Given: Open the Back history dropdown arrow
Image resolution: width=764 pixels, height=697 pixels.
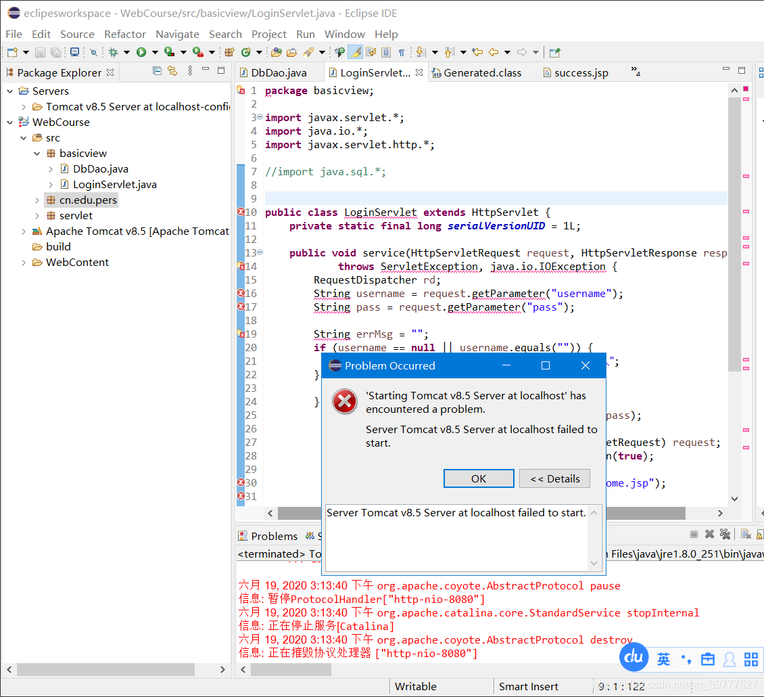Looking at the screenshot, I should point(507,52).
